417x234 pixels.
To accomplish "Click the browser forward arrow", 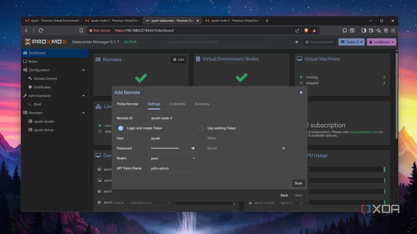I will [33, 30].
